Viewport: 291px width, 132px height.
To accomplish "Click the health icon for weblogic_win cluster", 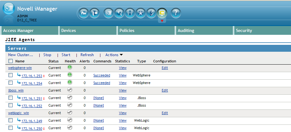I will tap(70, 113).
